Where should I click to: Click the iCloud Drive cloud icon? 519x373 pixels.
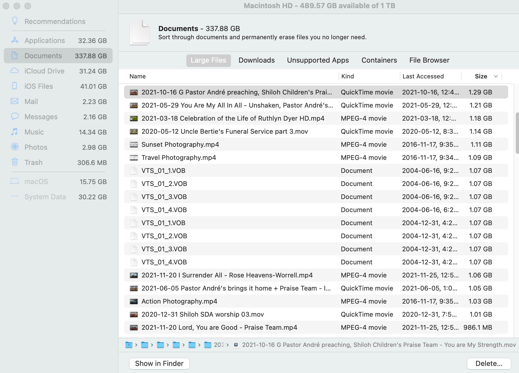point(15,71)
